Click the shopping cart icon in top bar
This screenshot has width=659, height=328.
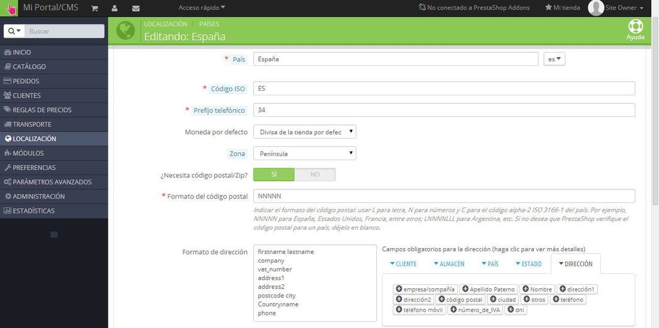pyautogui.click(x=95, y=8)
